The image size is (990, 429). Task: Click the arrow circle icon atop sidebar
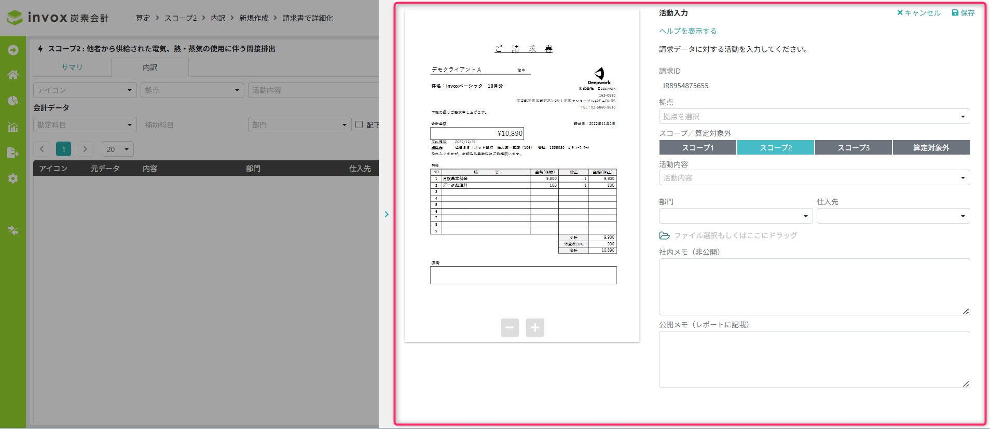13,50
